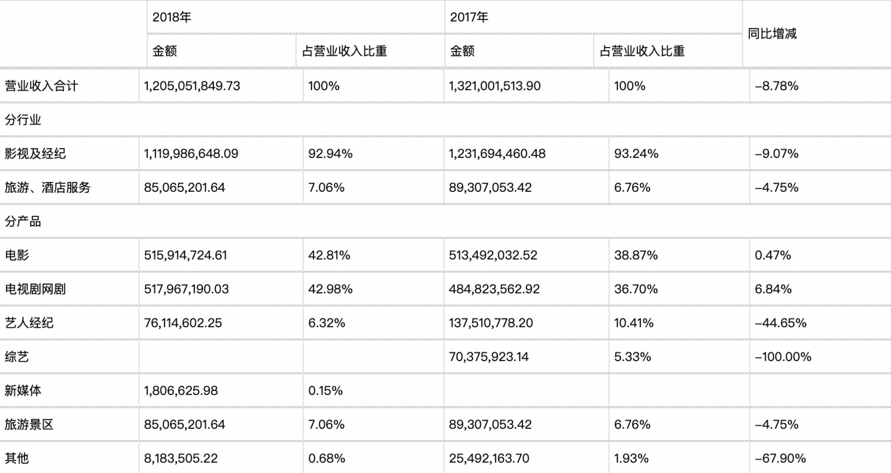Select the 影视及经纪 row label
The height and width of the screenshot is (473, 891).
pos(35,153)
